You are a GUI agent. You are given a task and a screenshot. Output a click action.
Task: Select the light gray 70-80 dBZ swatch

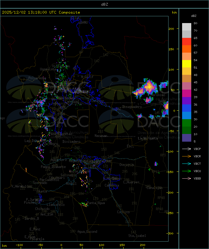tap(187, 27)
